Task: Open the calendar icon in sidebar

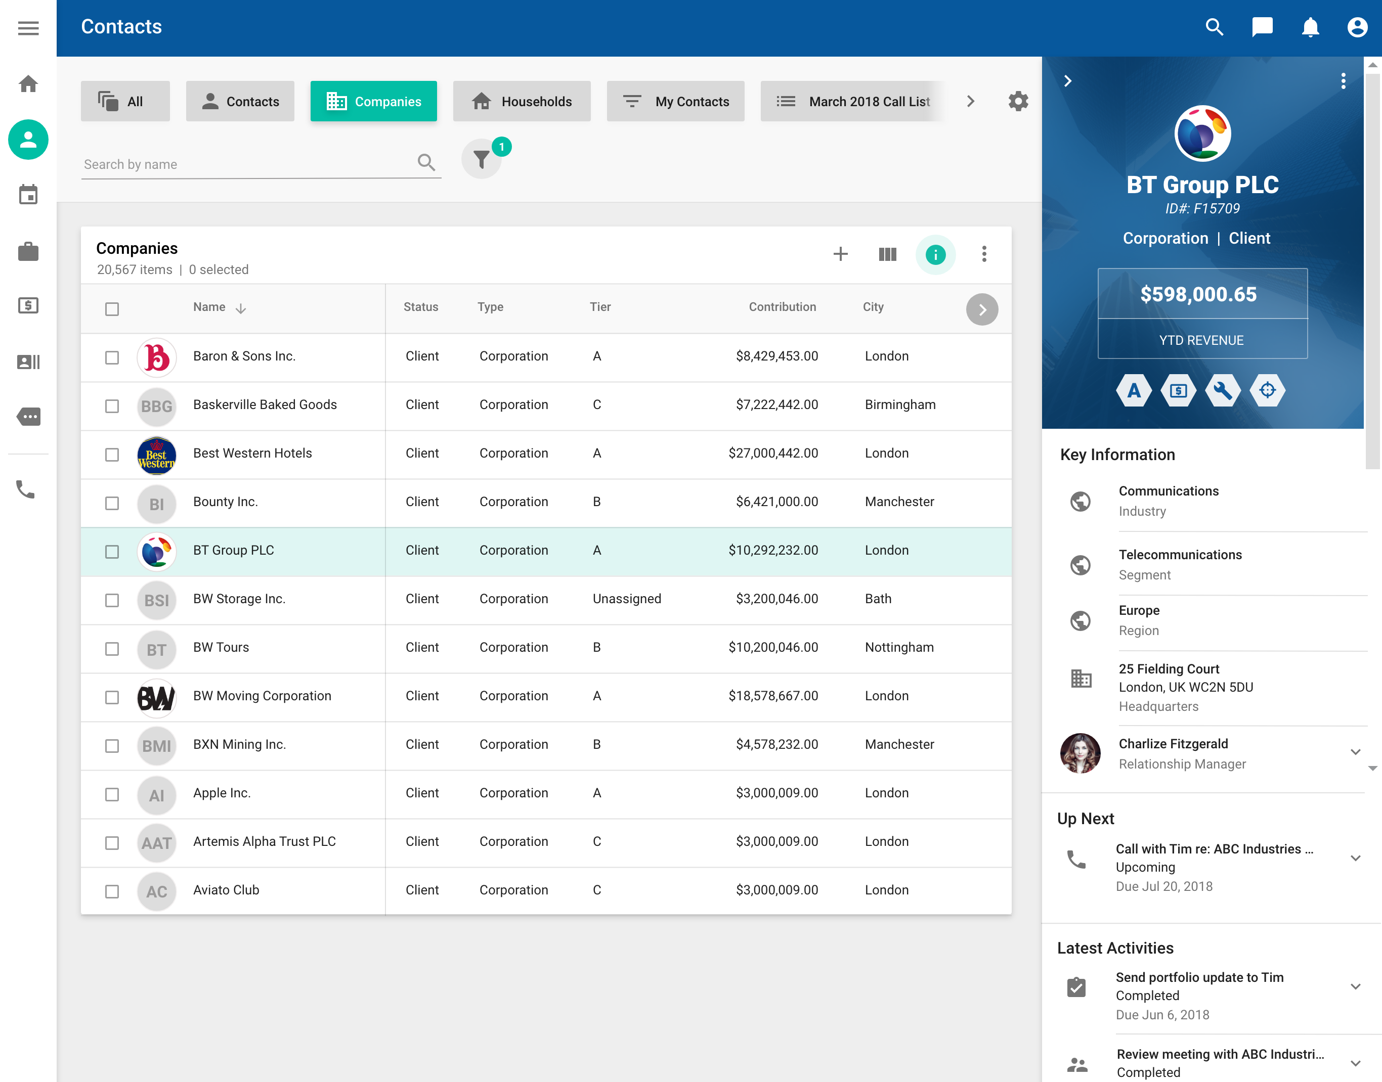Action: (x=28, y=195)
